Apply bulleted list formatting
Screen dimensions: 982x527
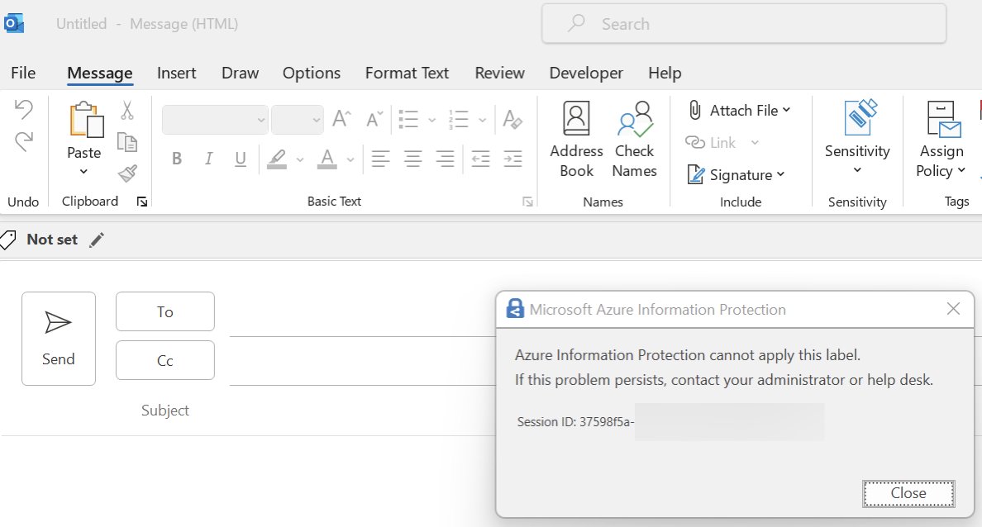click(x=408, y=119)
